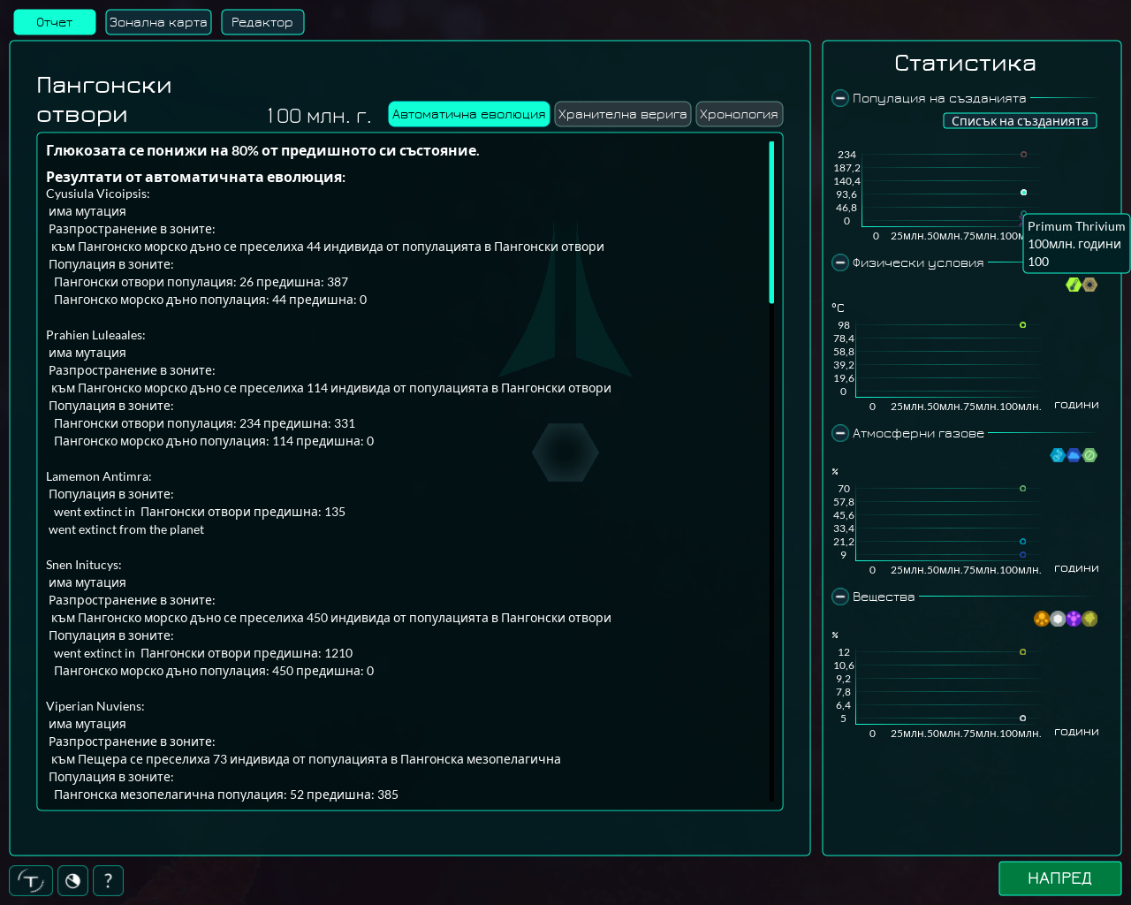Screen dimensions: 1131x905
Task: Open help via the question mark button
Action: point(108,880)
